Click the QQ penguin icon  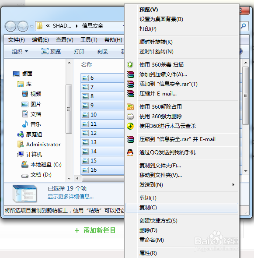click(x=130, y=152)
